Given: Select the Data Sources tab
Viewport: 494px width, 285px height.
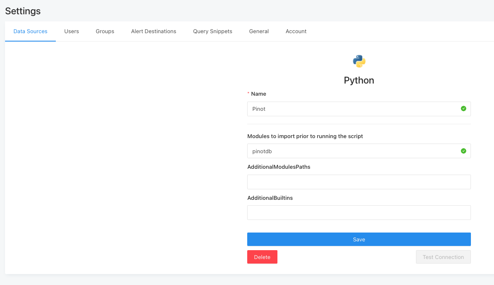Looking at the screenshot, I should tap(30, 31).
